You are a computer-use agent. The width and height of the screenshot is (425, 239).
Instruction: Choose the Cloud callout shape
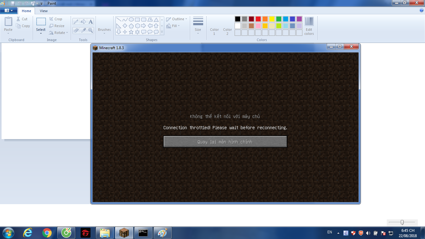(156, 32)
